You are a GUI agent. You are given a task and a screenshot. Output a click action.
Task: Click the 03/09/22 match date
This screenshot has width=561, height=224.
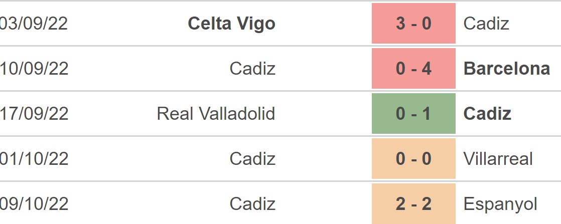click(x=34, y=24)
